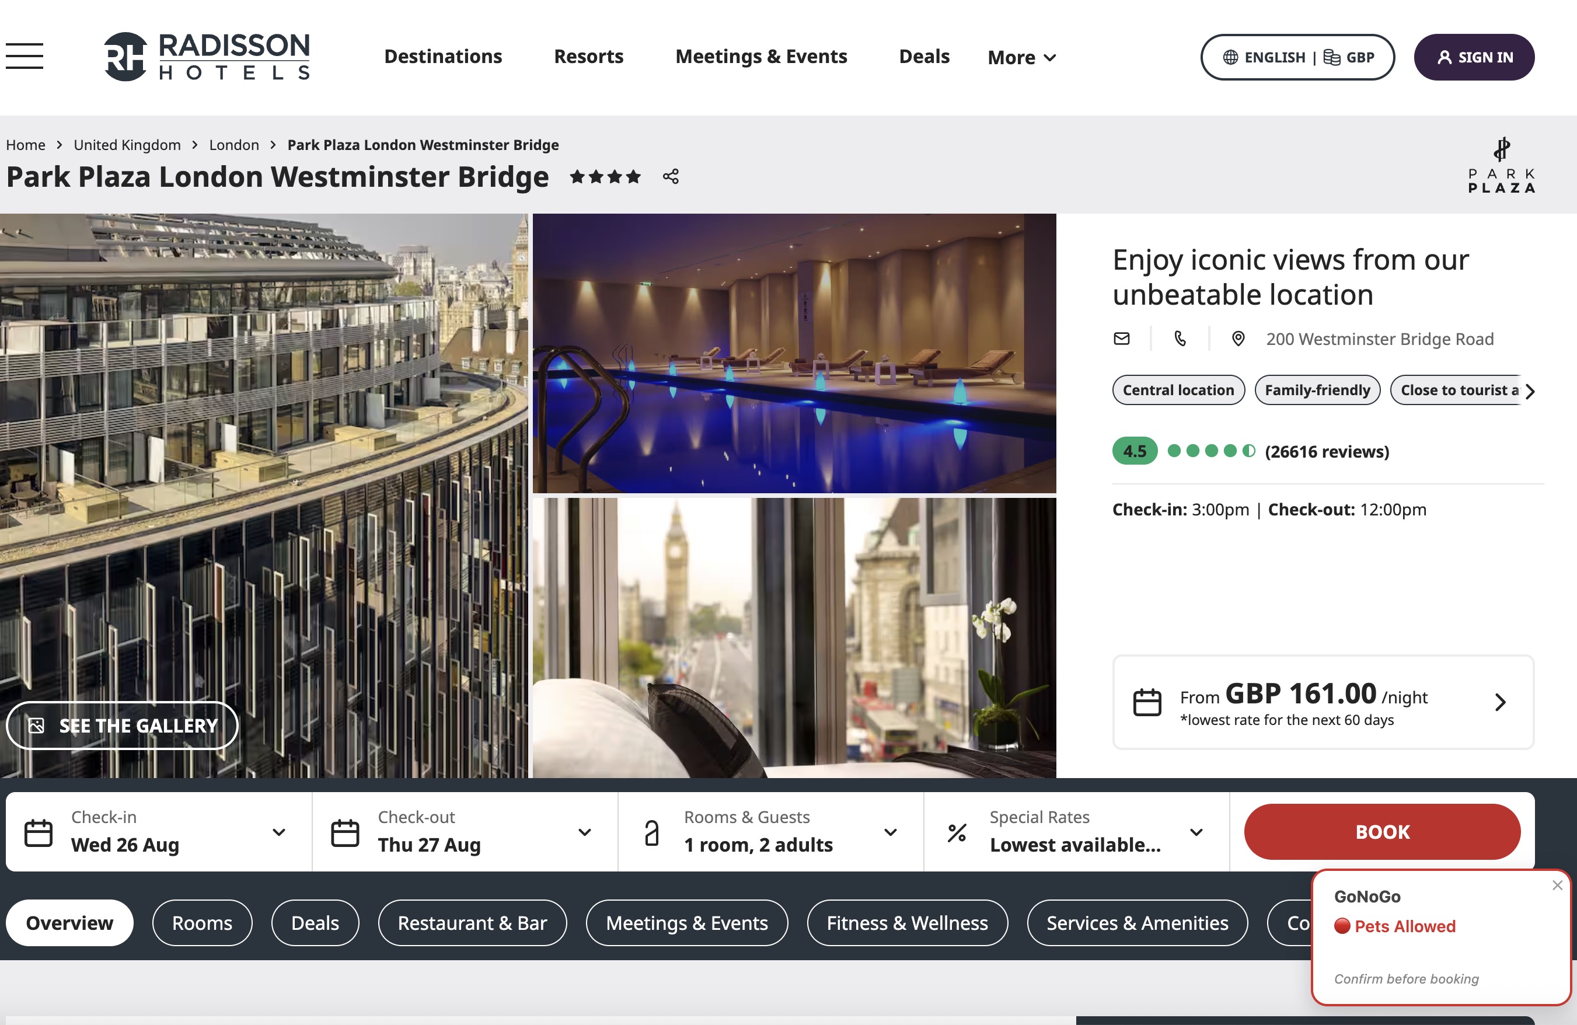Switch to the Deals tab
Image resolution: width=1577 pixels, height=1025 pixels.
pos(315,923)
